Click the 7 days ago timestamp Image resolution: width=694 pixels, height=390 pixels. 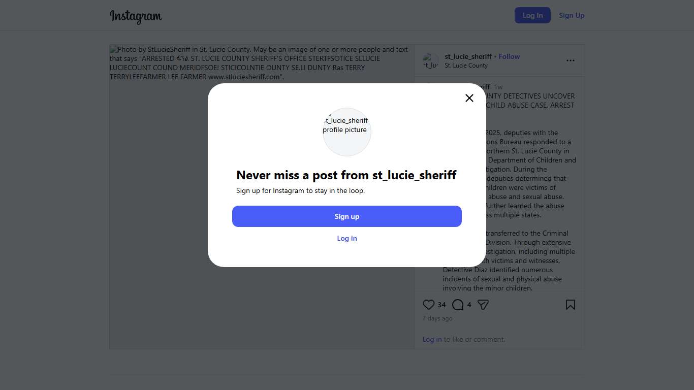click(x=437, y=318)
